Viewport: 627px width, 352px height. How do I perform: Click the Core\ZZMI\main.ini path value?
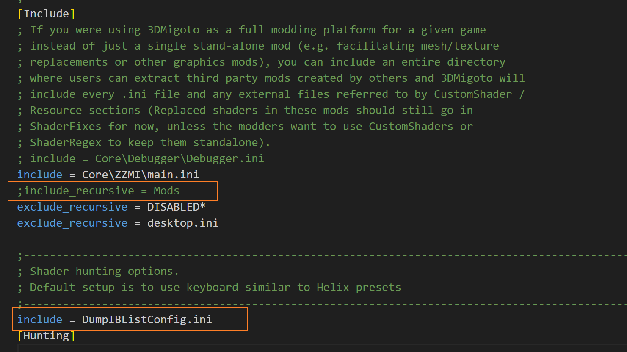click(x=140, y=175)
